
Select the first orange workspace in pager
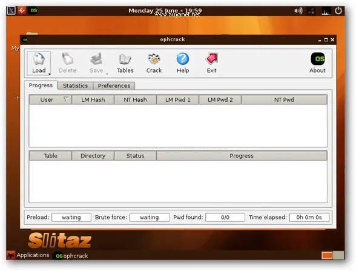pyautogui.click(x=327, y=255)
